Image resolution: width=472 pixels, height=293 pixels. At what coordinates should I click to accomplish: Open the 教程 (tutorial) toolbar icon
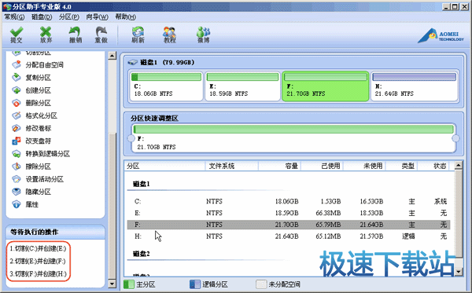point(169,35)
